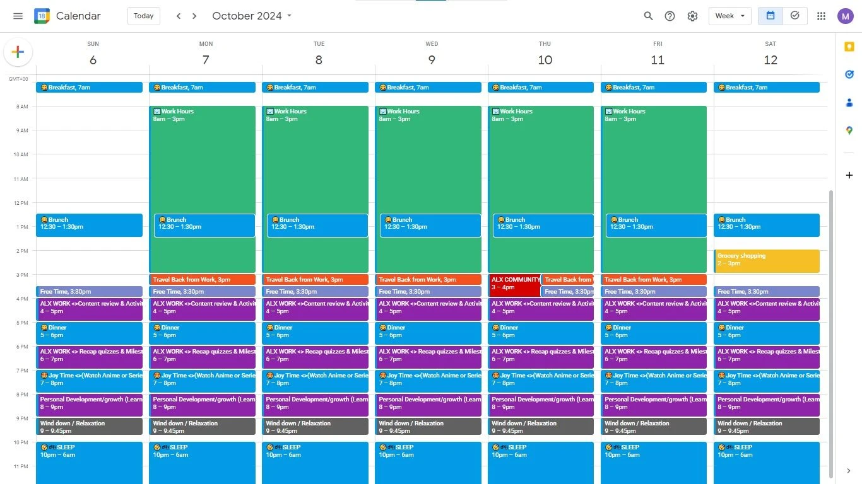Expand the October 2024 date picker
Viewport: 862px width, 484px height.
252,16
